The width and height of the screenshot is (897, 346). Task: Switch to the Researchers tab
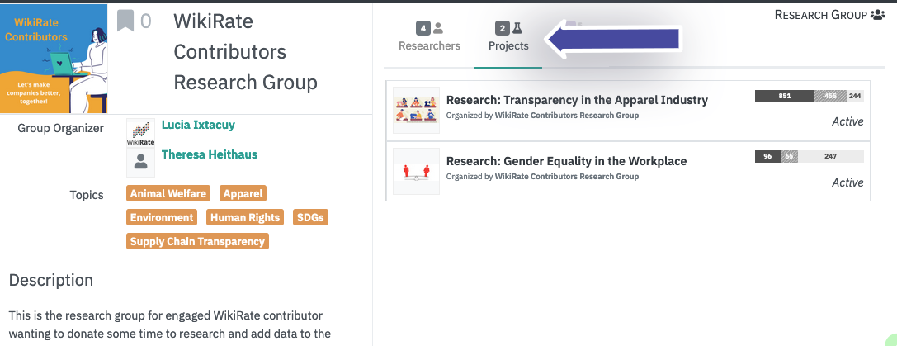pos(429,36)
